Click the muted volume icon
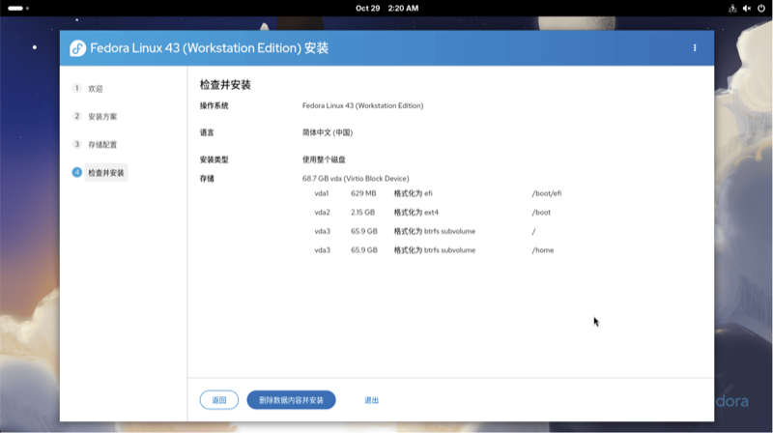Screen dimensions: 773x433 tap(747, 9)
